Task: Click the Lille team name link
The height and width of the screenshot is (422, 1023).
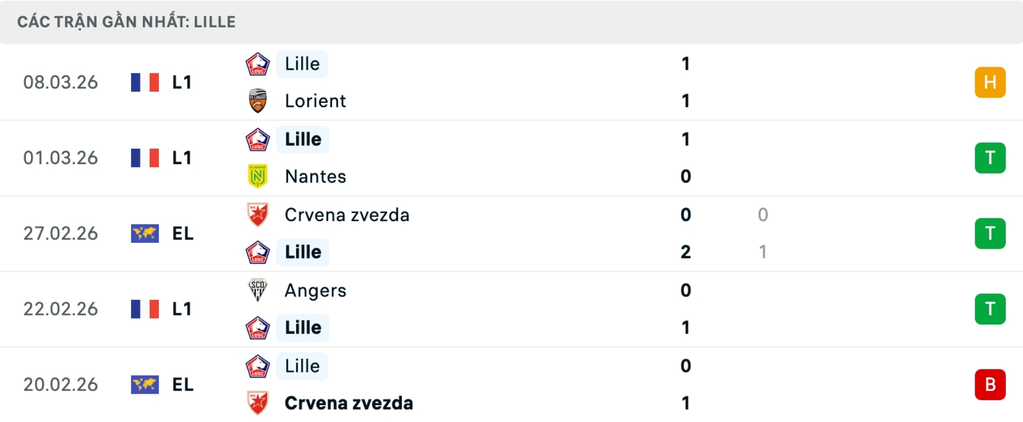Action: (x=302, y=63)
